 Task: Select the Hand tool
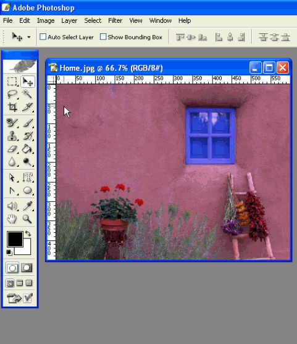(12, 219)
